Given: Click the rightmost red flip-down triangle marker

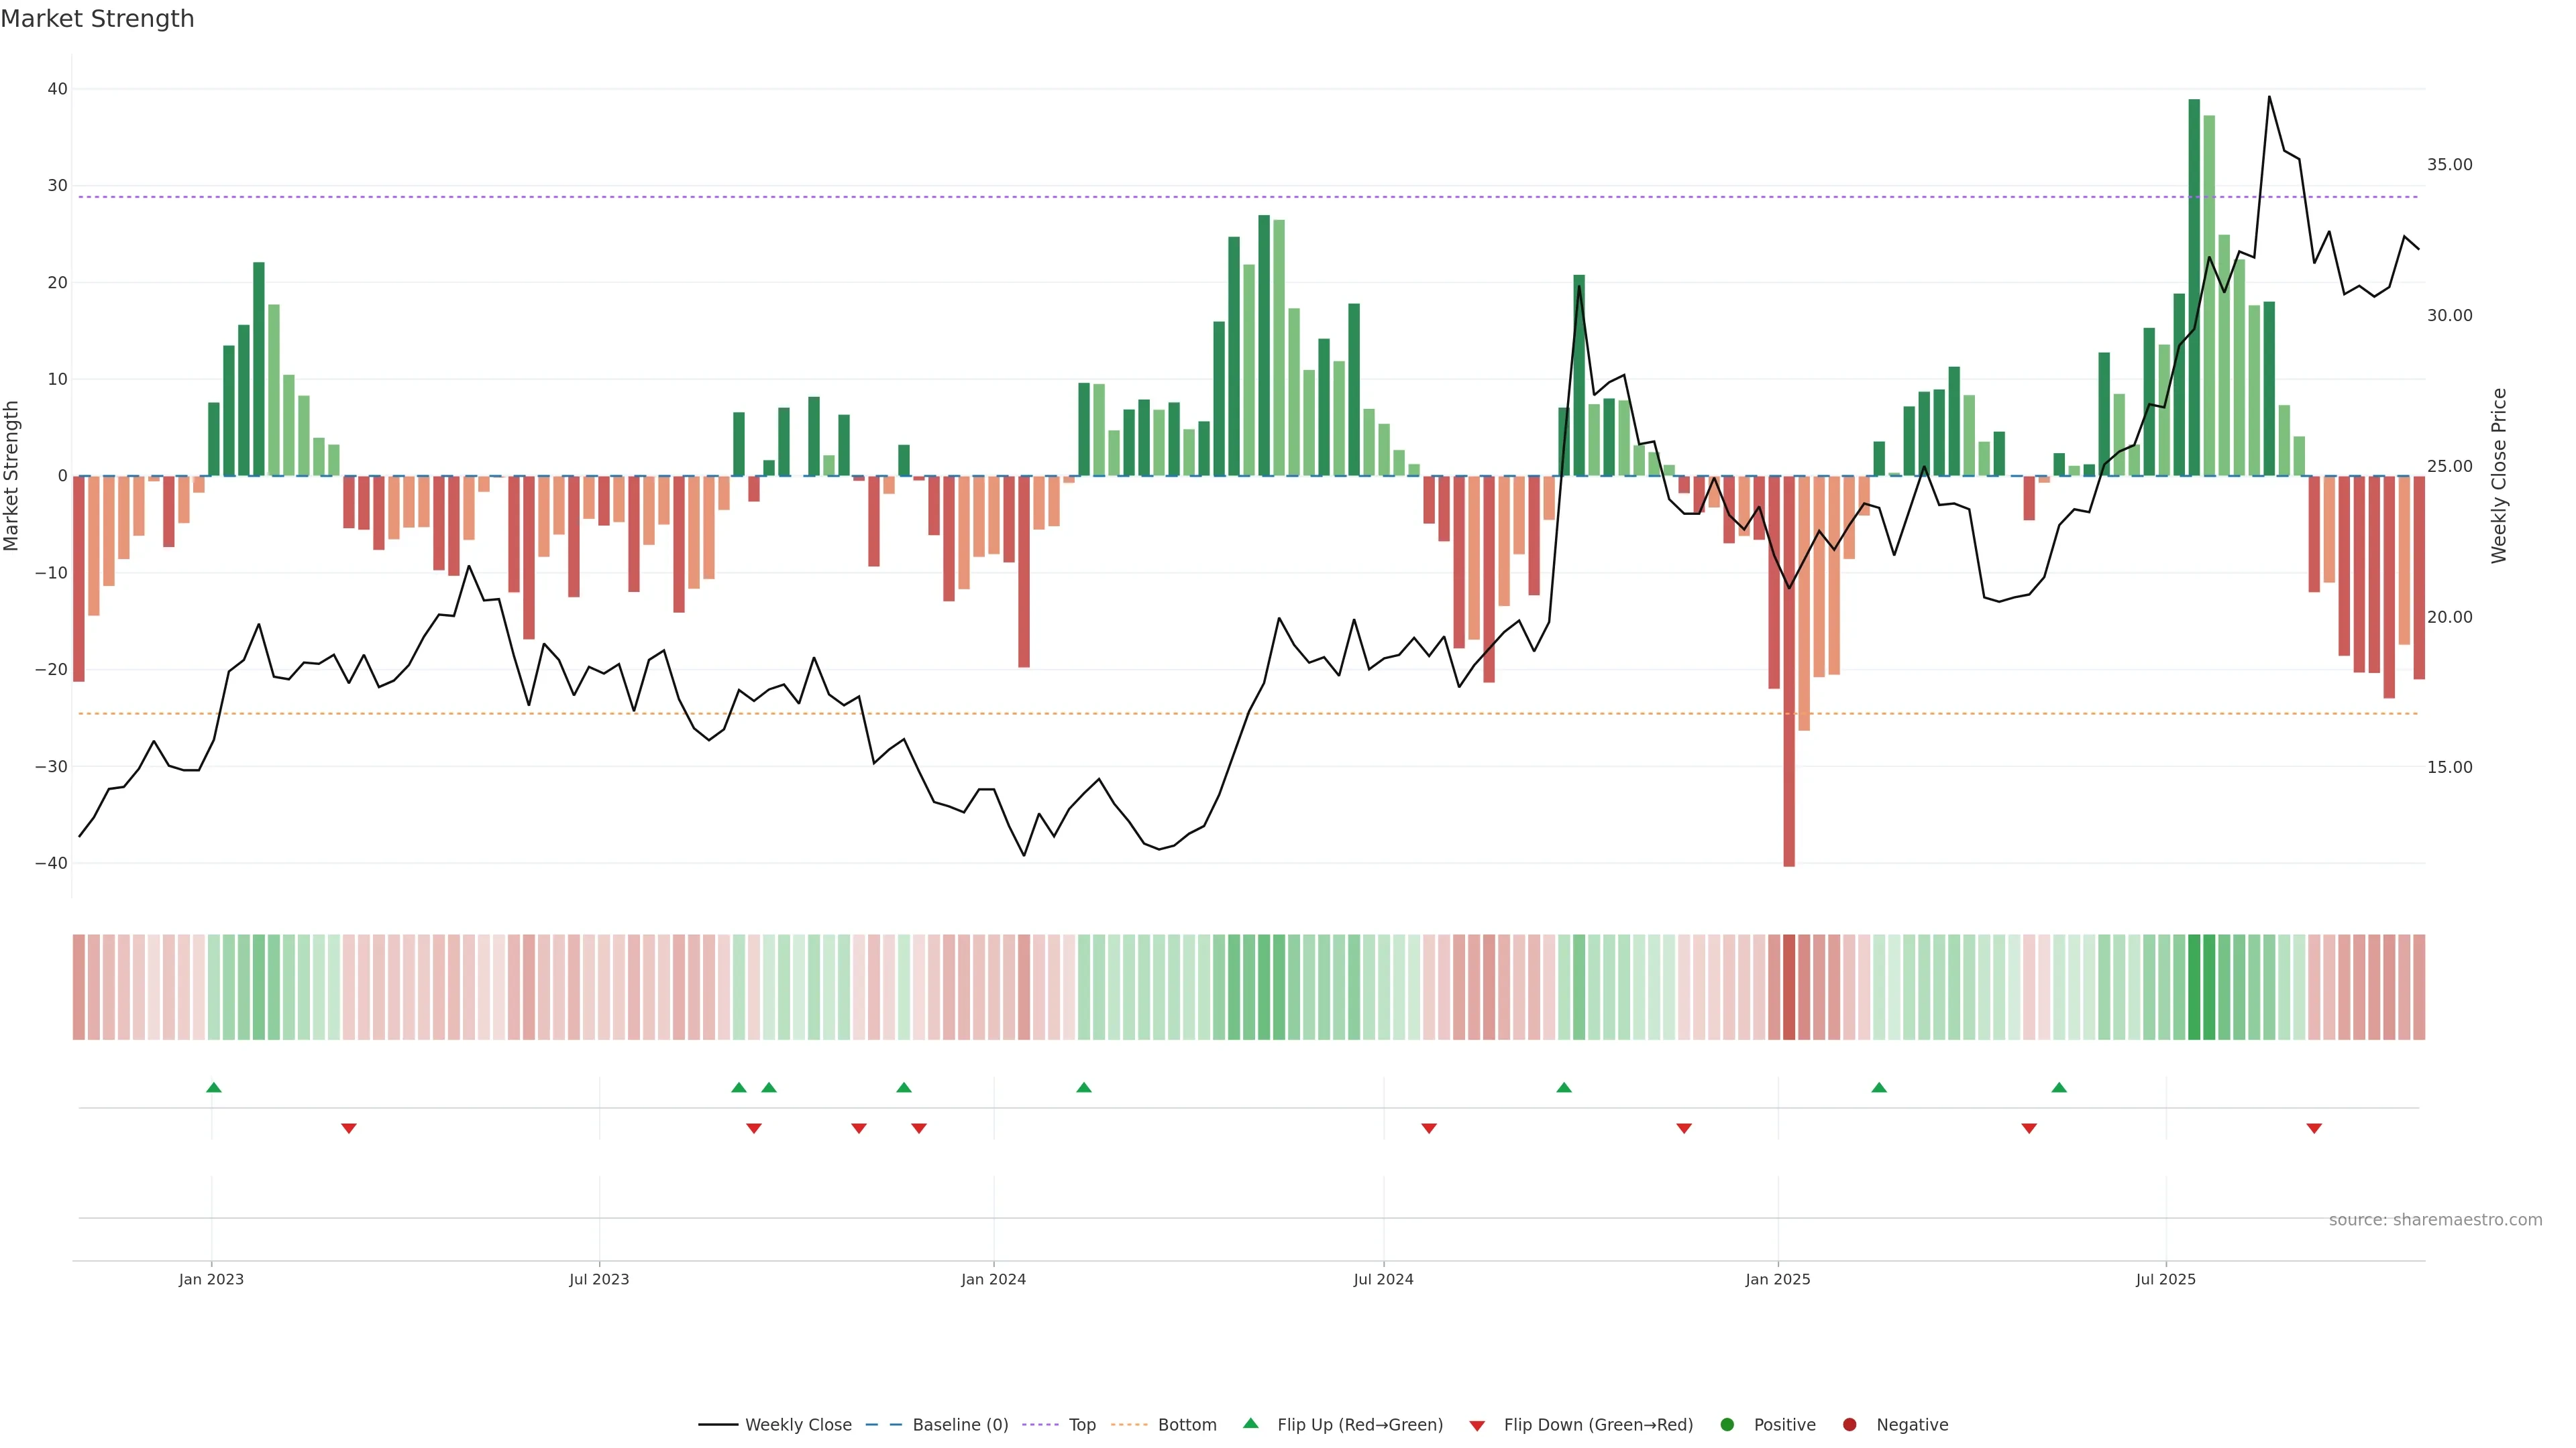Looking at the screenshot, I should [2314, 1128].
